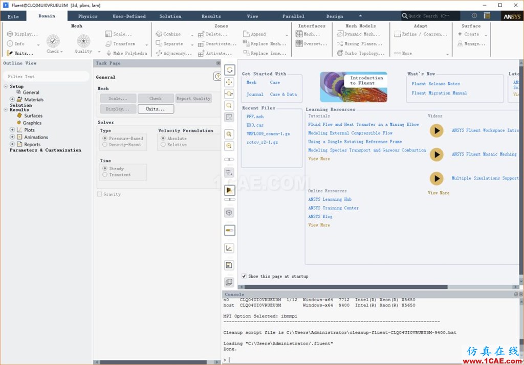
Task: Expand Materials tree node
Action: [x=12, y=99]
